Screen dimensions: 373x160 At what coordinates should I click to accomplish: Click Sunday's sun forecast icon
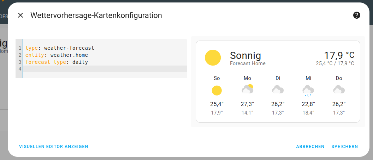tap(217, 91)
